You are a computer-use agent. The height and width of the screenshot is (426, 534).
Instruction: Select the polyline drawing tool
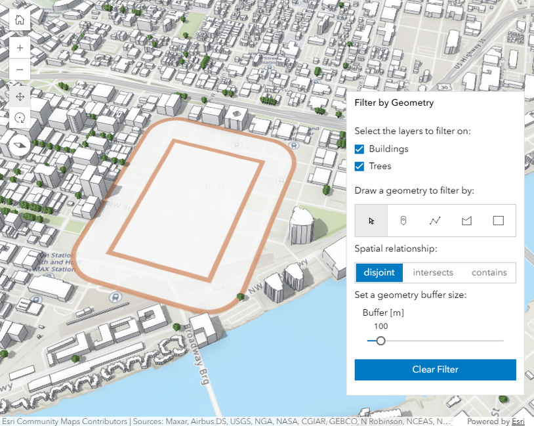click(435, 221)
